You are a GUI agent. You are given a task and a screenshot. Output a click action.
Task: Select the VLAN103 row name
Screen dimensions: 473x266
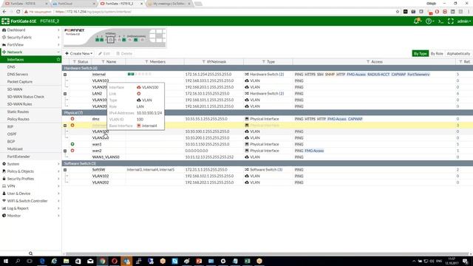(x=101, y=81)
